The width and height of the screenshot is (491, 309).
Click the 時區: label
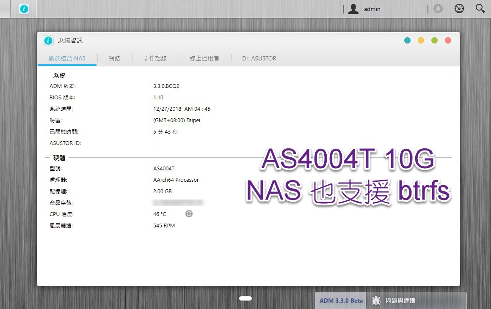pyautogui.click(x=56, y=120)
